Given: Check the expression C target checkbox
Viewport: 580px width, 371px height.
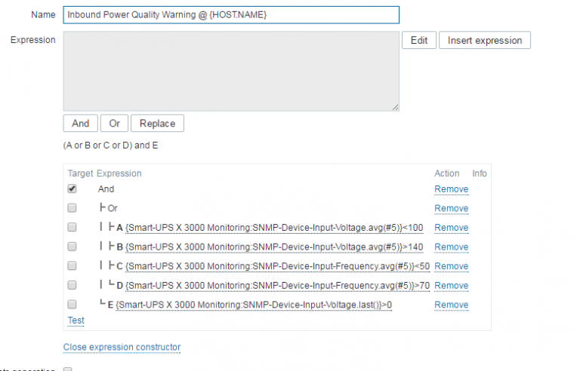Looking at the screenshot, I should click(x=72, y=265).
